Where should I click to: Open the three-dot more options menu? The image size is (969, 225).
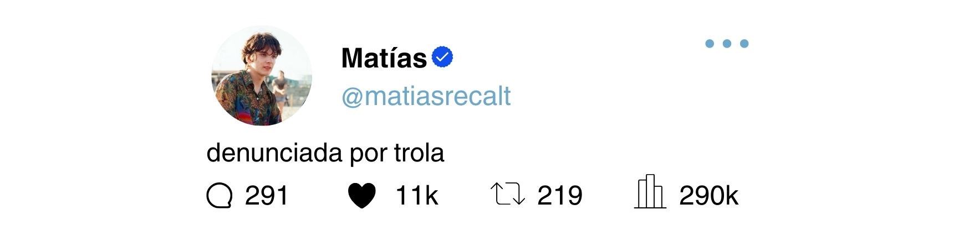[727, 44]
